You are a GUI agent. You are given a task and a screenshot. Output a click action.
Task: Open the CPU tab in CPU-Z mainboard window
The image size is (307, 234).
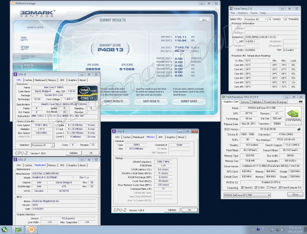click(19, 165)
